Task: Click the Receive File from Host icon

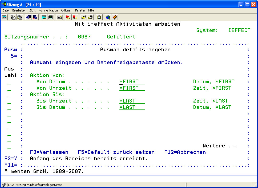Action: coord(35,17)
